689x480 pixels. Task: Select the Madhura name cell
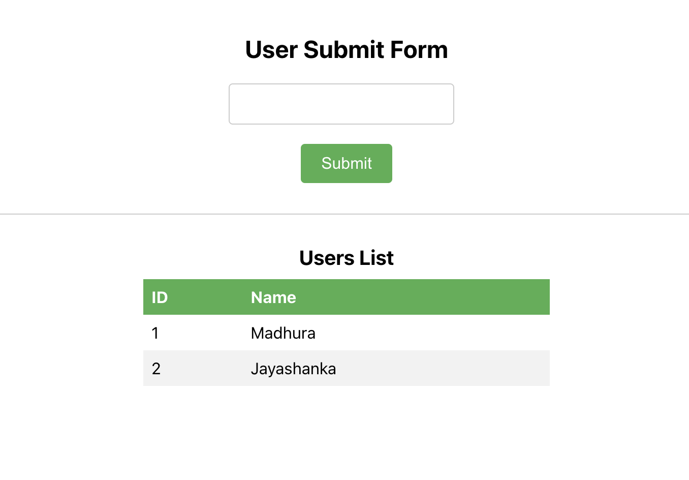[283, 333]
